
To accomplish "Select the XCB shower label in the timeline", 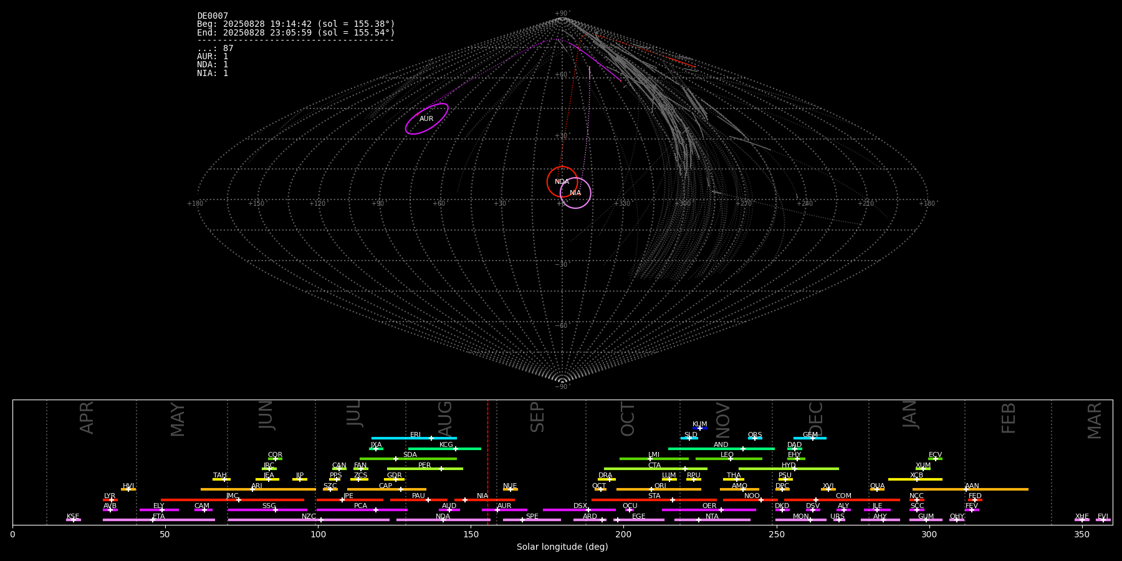I will click(916, 475).
